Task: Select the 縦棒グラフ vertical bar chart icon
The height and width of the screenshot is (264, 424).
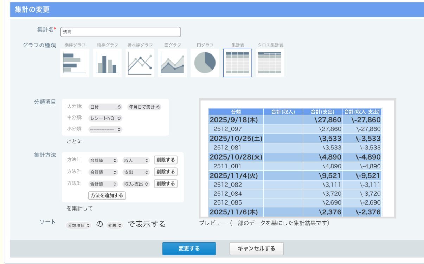Action: (107, 63)
